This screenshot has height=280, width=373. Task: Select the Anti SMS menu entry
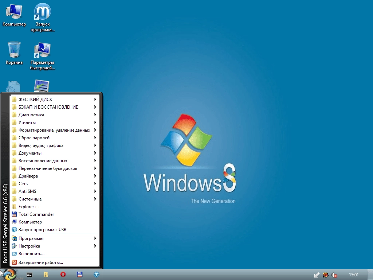pos(55,191)
